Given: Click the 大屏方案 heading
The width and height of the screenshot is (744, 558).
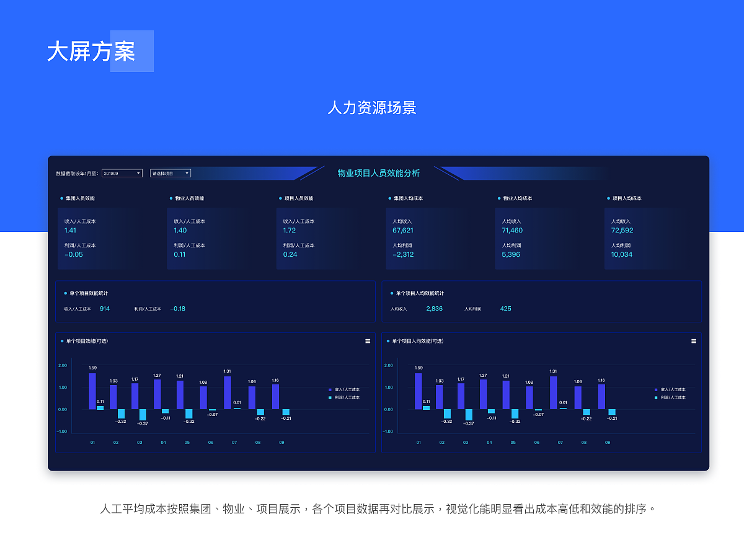Looking at the screenshot, I should click(x=91, y=51).
